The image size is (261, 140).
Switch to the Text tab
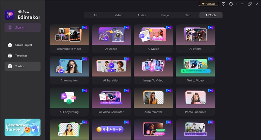pos(188,15)
